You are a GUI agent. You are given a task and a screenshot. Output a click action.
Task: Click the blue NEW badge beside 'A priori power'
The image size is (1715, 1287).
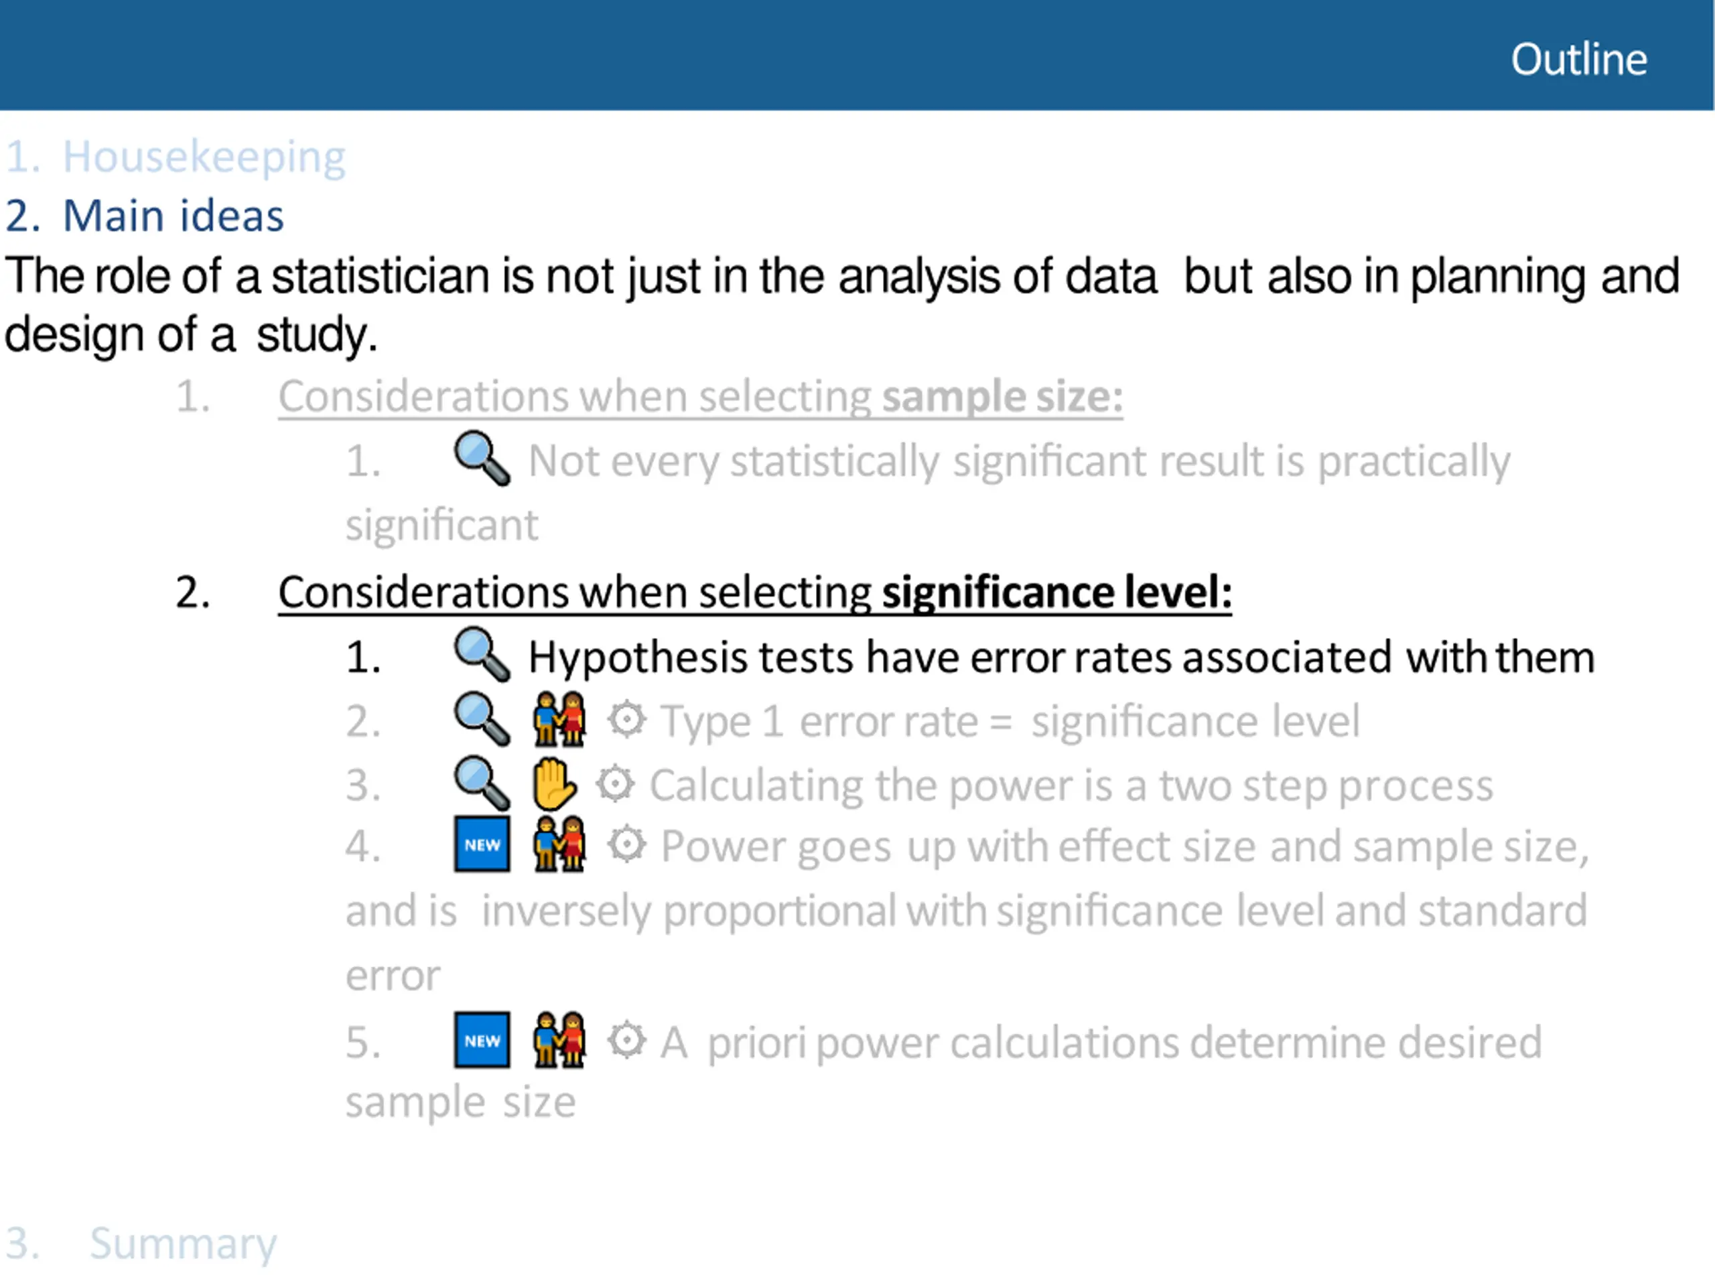(482, 1040)
